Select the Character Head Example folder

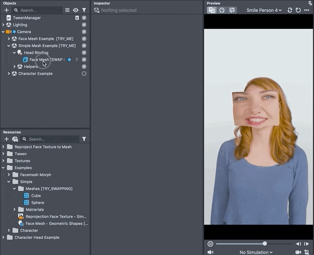click(36, 237)
